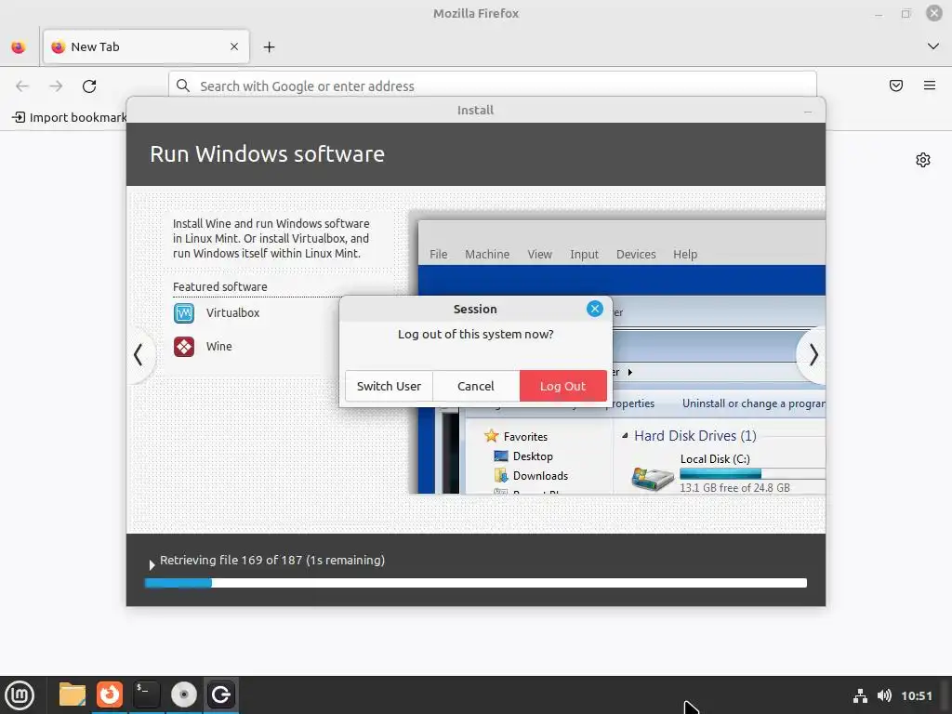Open the New Tab personalize gear
Image resolution: width=952 pixels, height=714 pixels.
pyautogui.click(x=923, y=160)
